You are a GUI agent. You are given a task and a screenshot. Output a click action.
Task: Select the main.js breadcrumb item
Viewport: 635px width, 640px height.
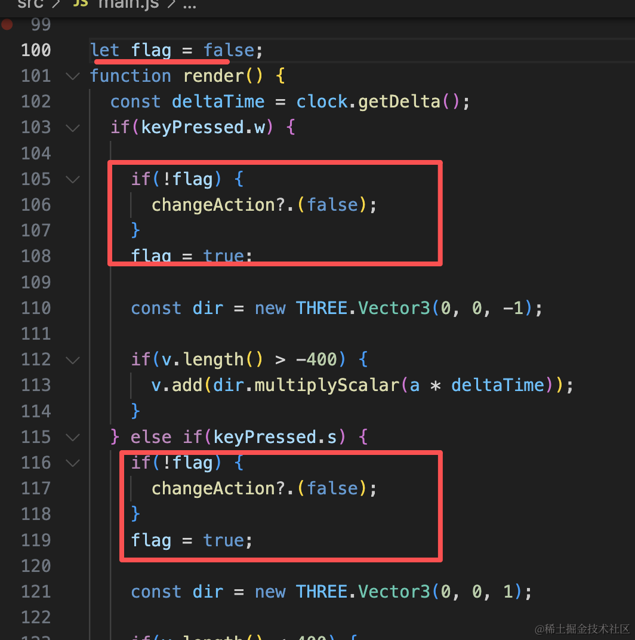(128, 4)
